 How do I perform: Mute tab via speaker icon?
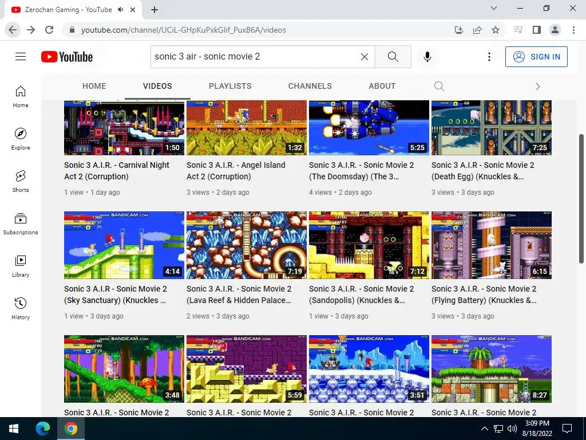[x=120, y=10]
